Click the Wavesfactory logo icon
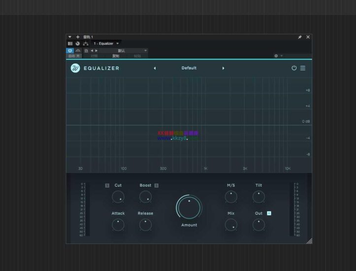Image resolution: width=356 pixels, height=271 pixels. (75, 68)
